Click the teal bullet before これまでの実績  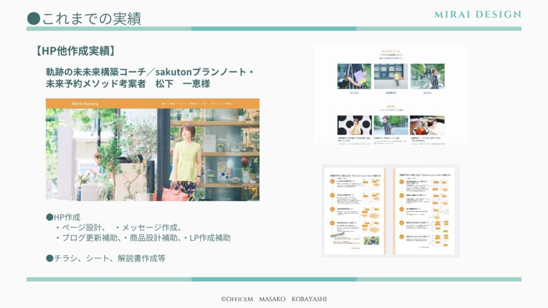tap(33, 18)
